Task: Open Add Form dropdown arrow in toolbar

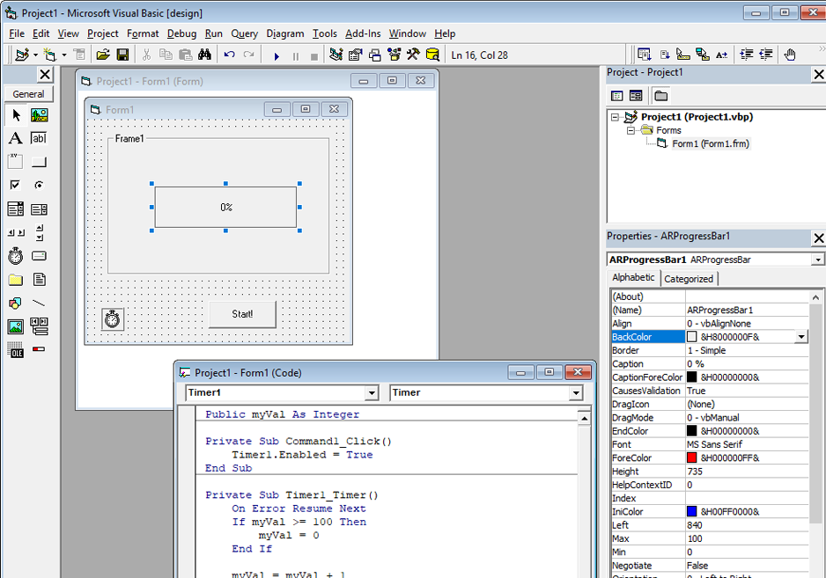Action: (64, 55)
